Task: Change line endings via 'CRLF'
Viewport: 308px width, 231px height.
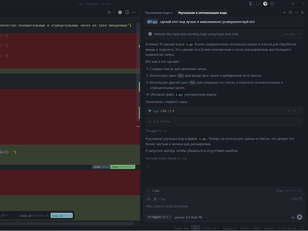Action: (256, 228)
